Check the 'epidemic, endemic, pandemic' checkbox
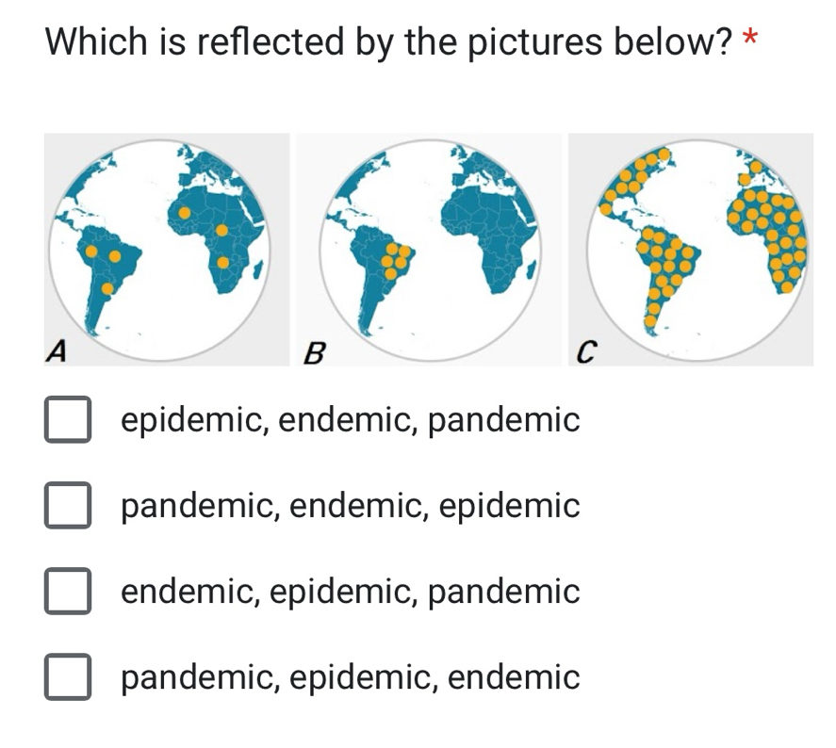836x748 pixels. click(68, 419)
